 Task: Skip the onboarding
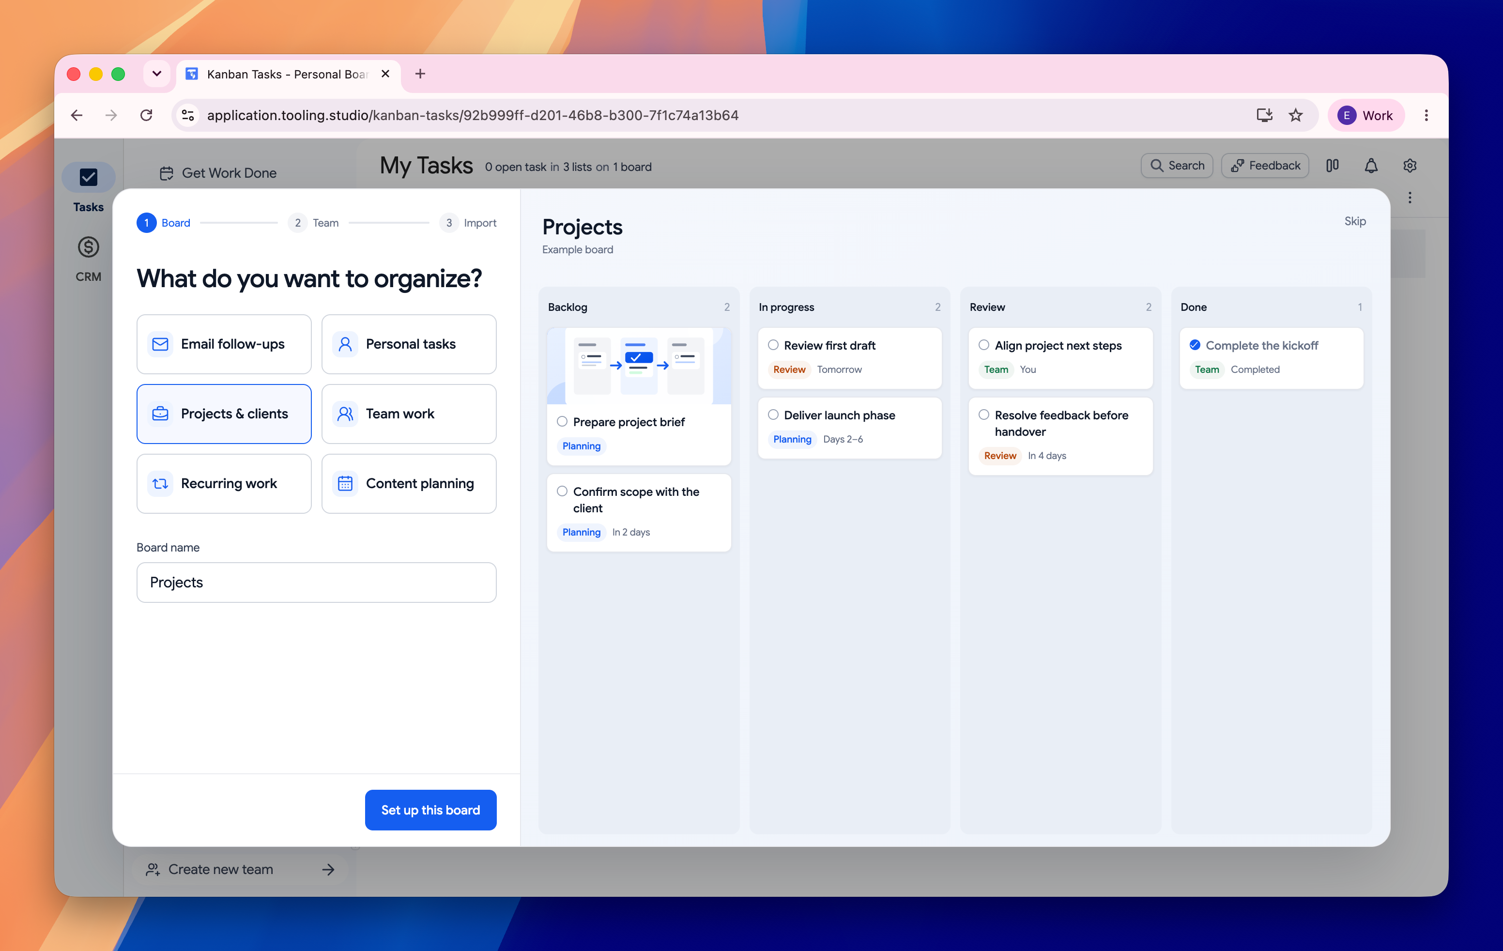(x=1354, y=221)
